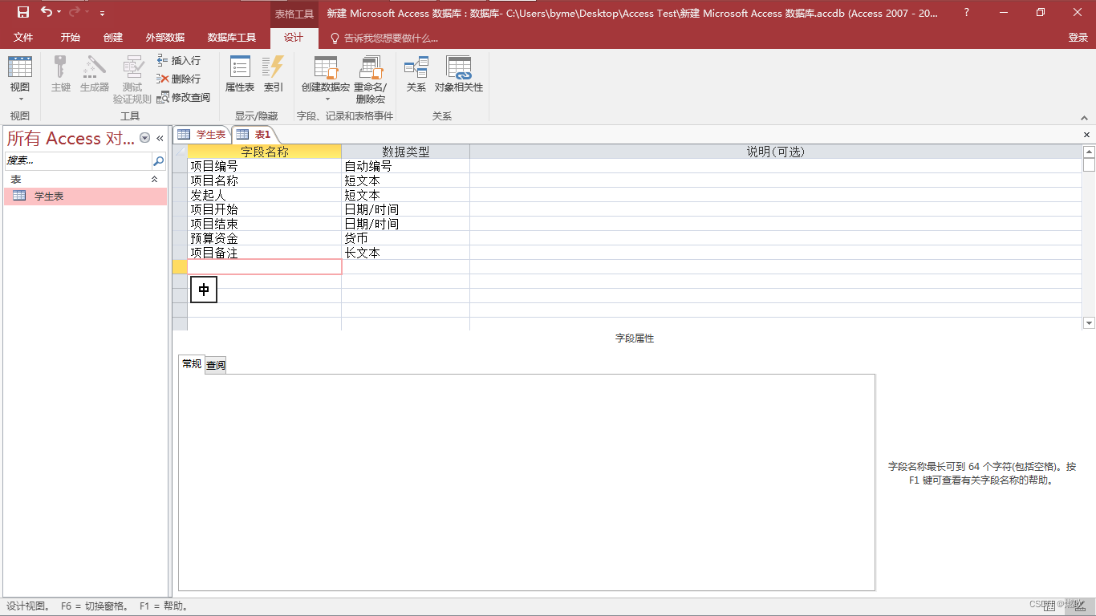Click the Save icon in title bar
1096x616 pixels.
[23, 12]
